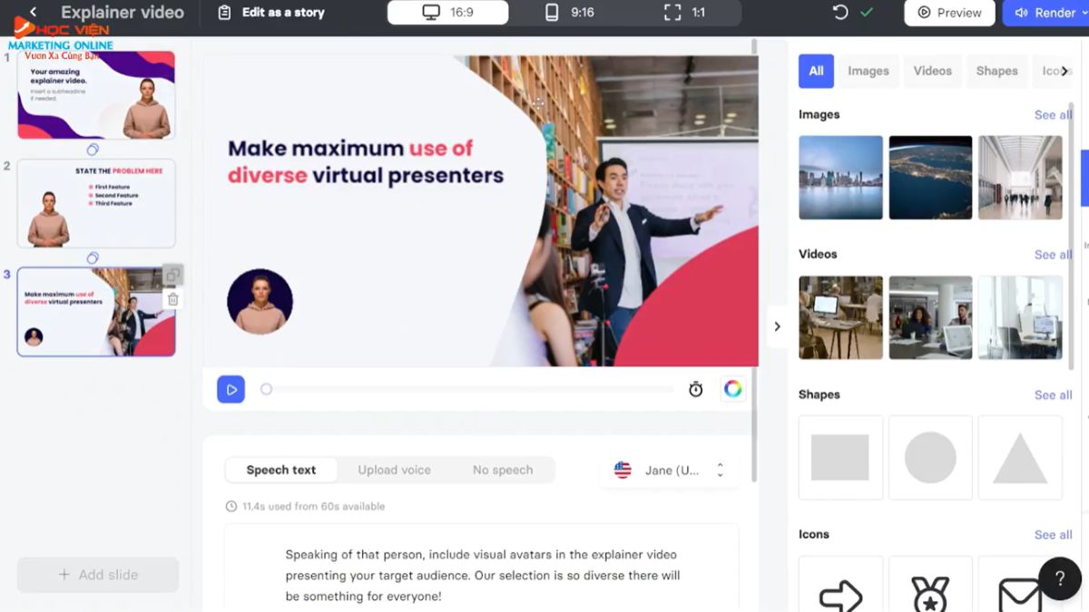Select the 16:9 desktop aspect ratio

click(448, 13)
